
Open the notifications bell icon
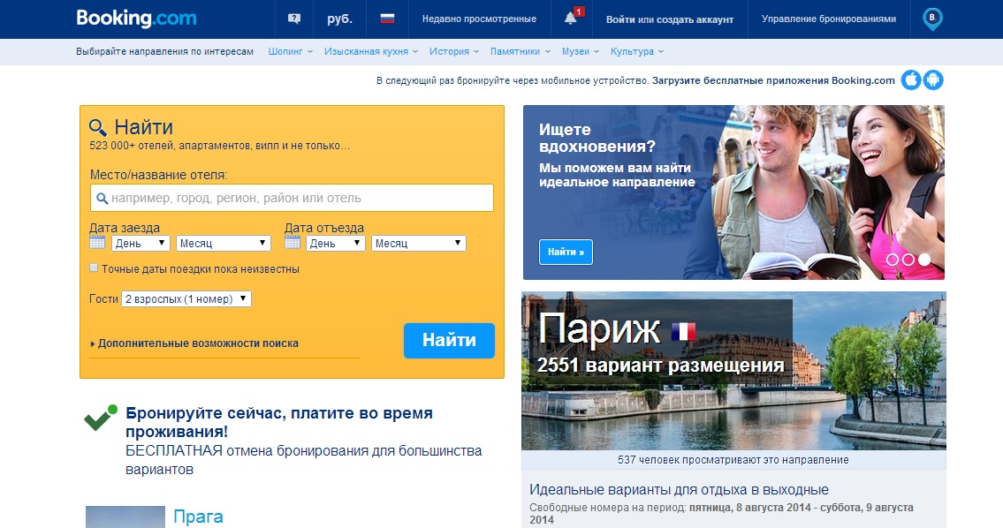point(571,18)
